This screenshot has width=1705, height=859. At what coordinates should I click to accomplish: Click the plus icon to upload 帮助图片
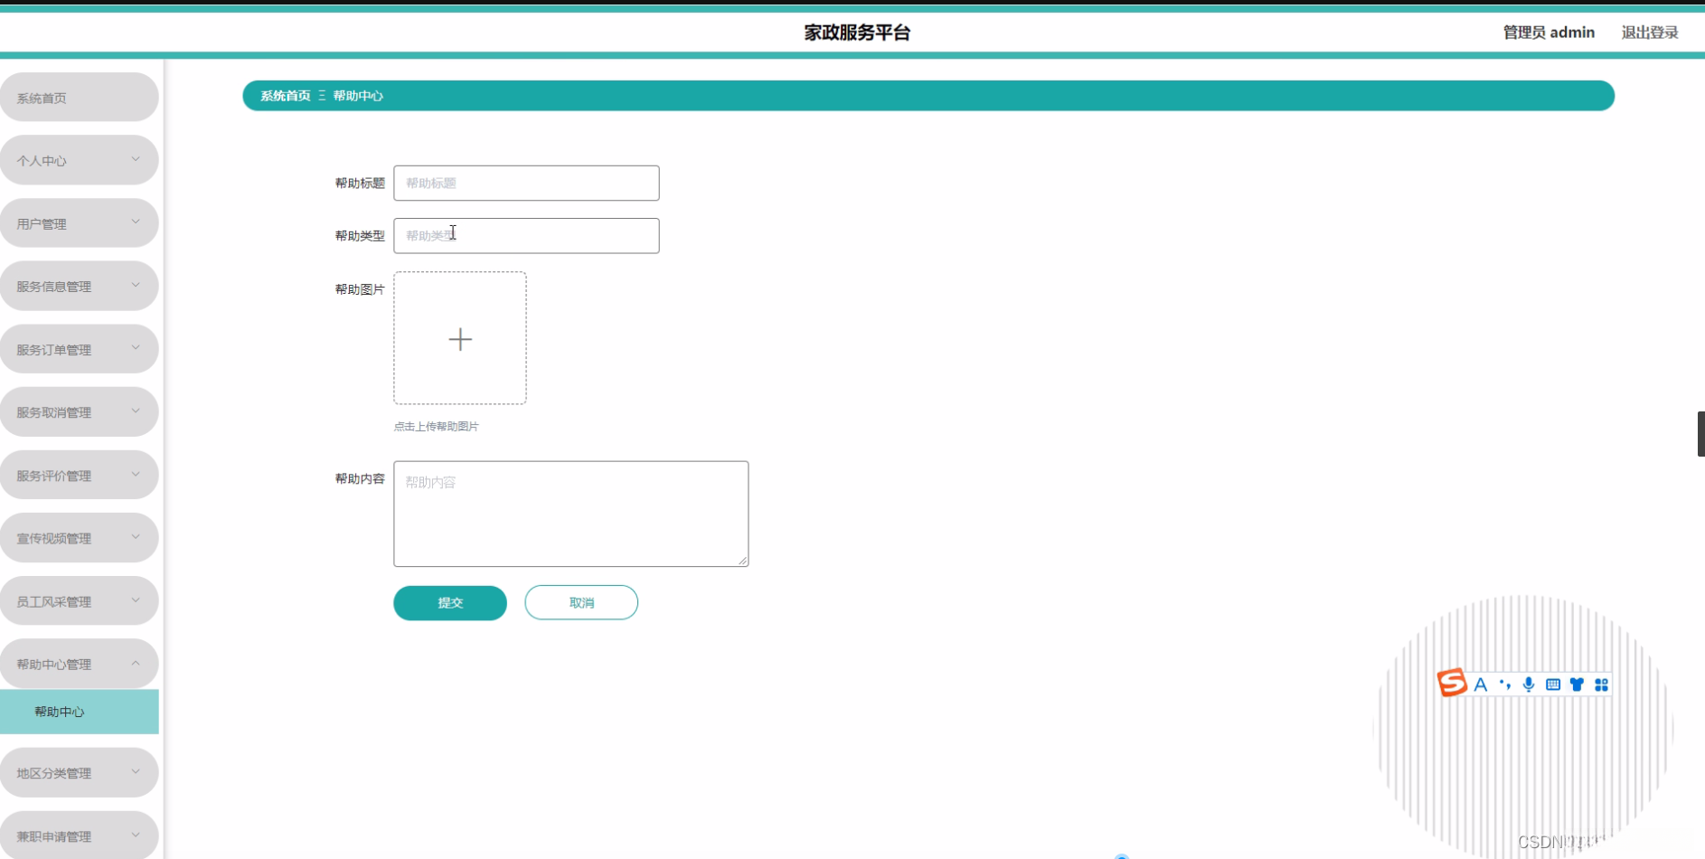tap(460, 338)
